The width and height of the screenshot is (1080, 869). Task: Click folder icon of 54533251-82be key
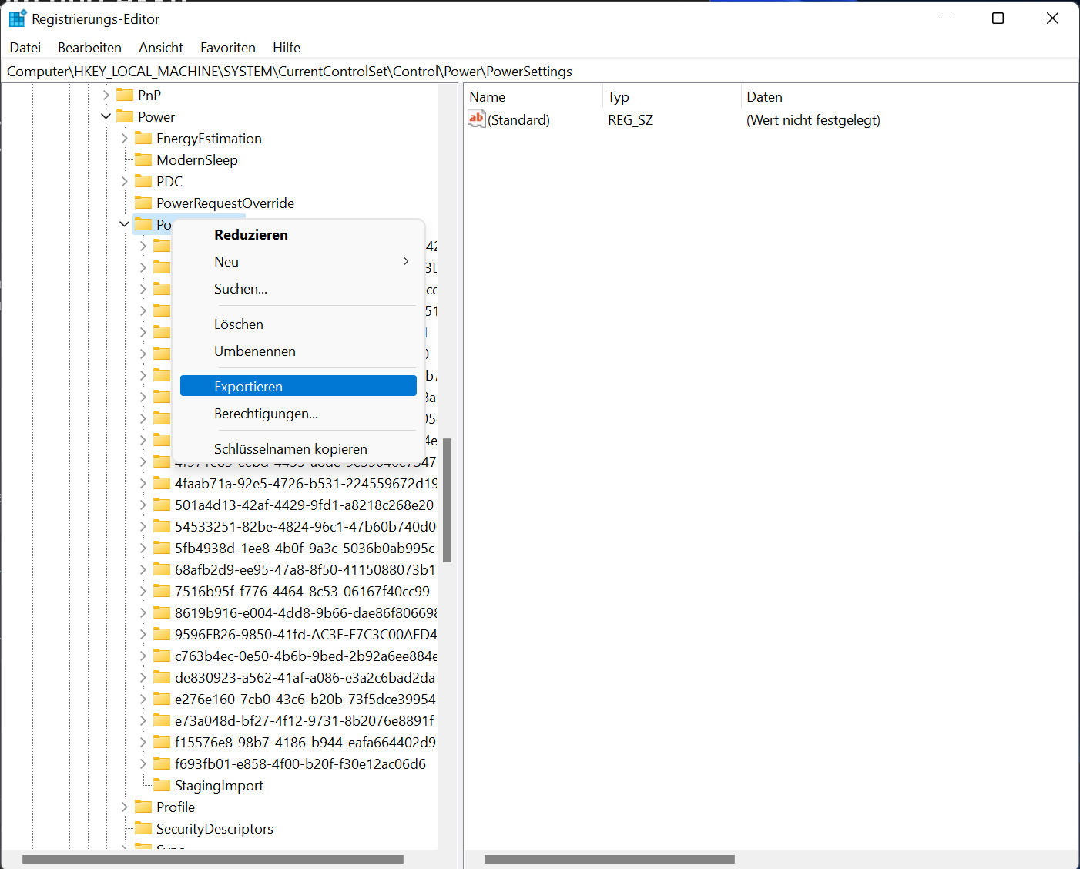tap(162, 526)
